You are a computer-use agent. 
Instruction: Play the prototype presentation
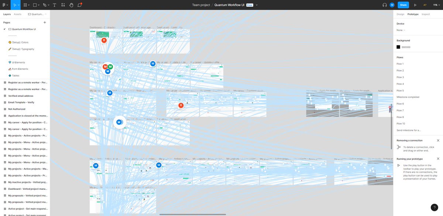click(x=415, y=5)
